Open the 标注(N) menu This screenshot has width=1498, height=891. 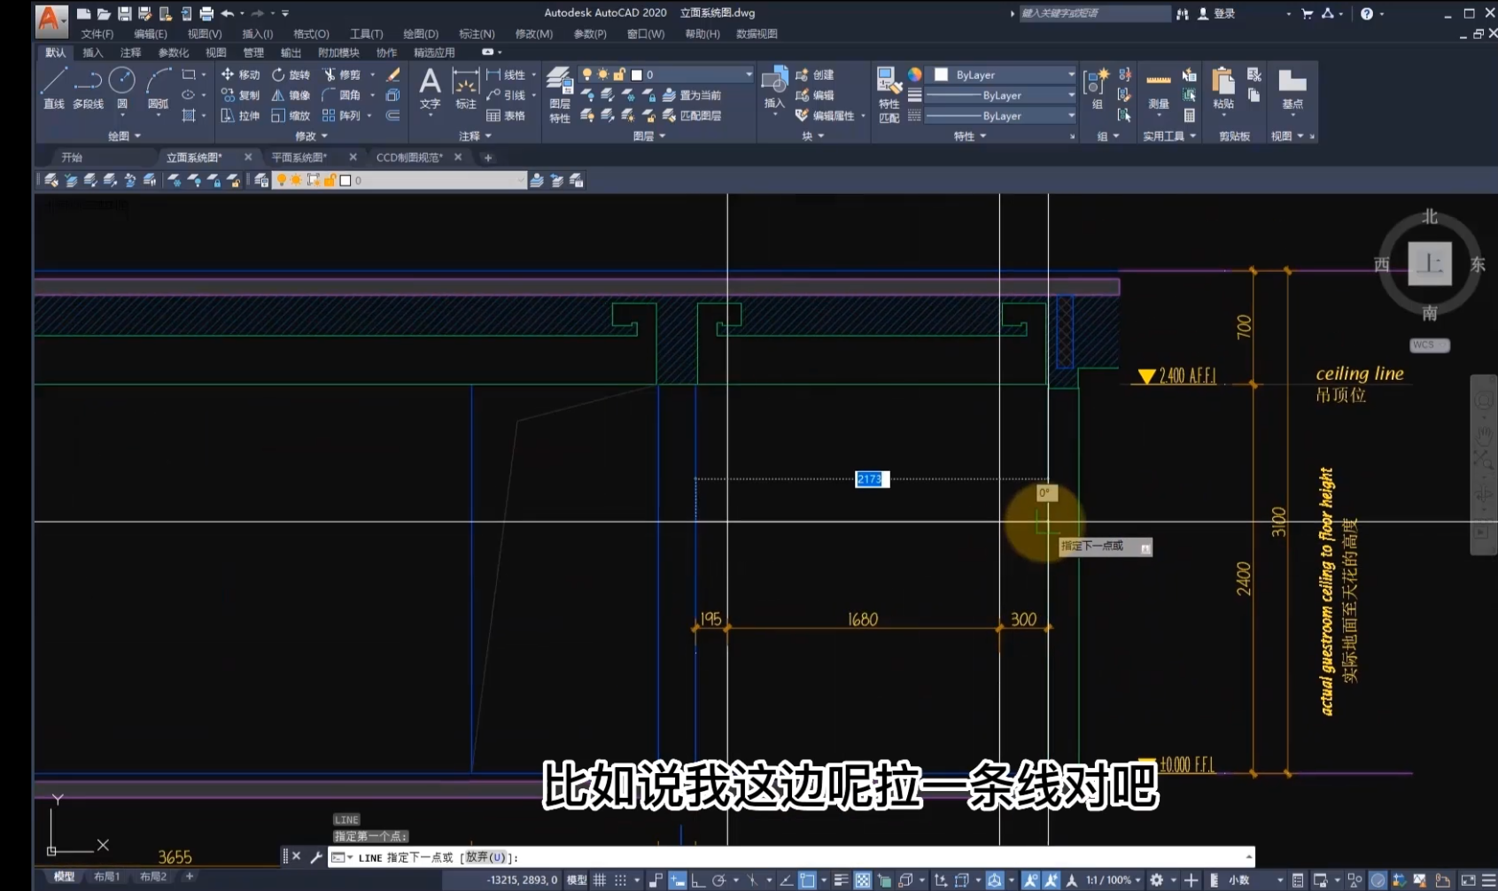[x=477, y=34]
